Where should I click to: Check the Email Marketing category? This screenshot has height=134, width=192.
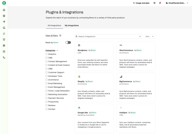pyautogui.click(x=46, y=83)
